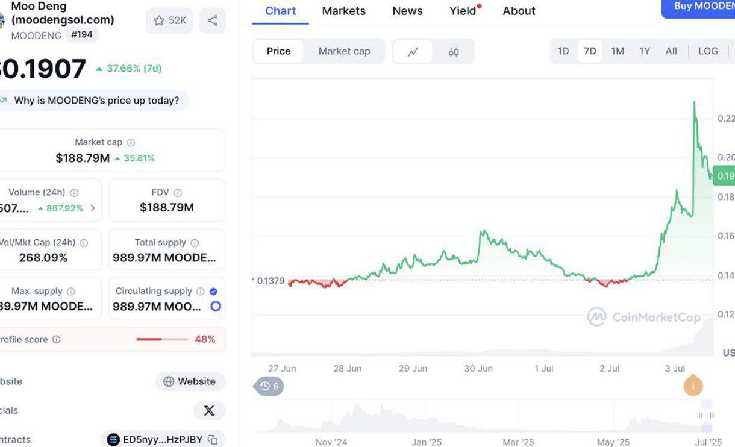The image size is (735, 447).
Task: Open the Website link button
Action: coord(190,381)
